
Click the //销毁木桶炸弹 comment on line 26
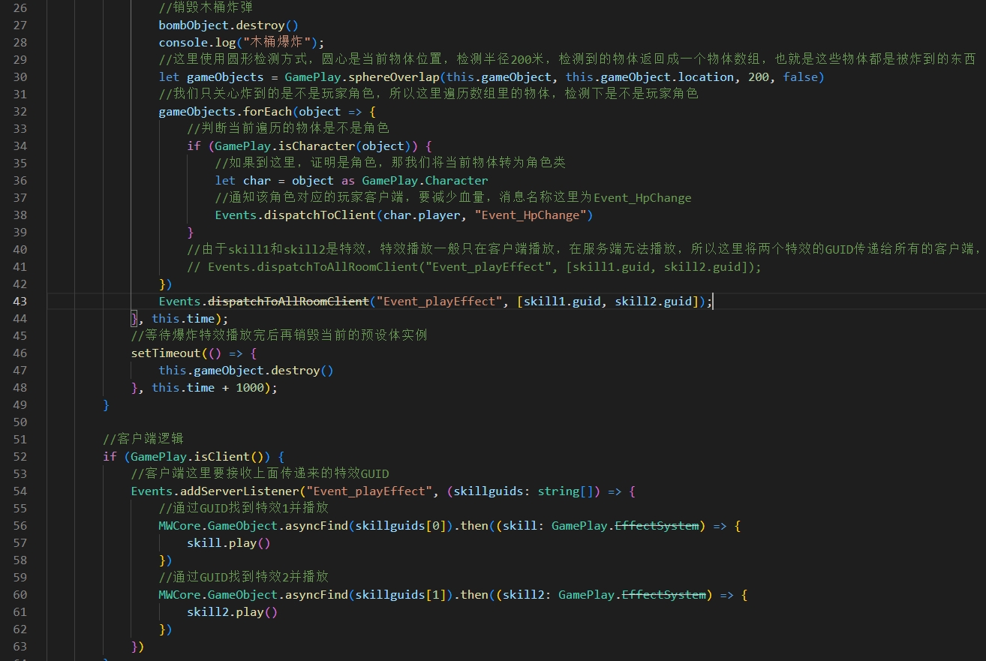tap(206, 8)
